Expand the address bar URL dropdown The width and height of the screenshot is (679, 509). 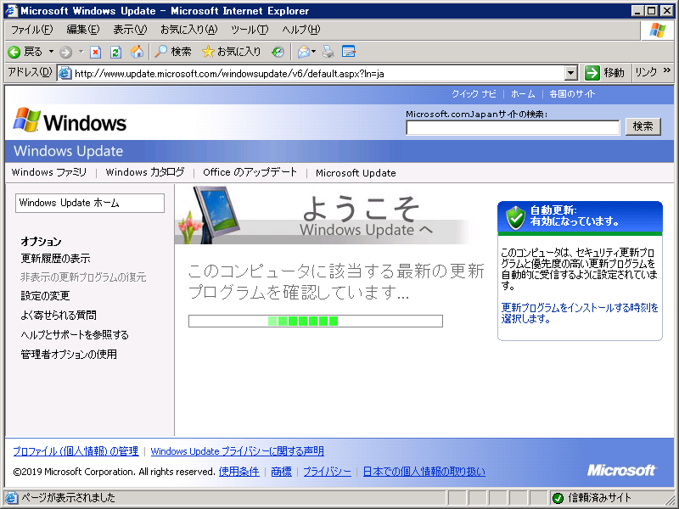[x=571, y=73]
